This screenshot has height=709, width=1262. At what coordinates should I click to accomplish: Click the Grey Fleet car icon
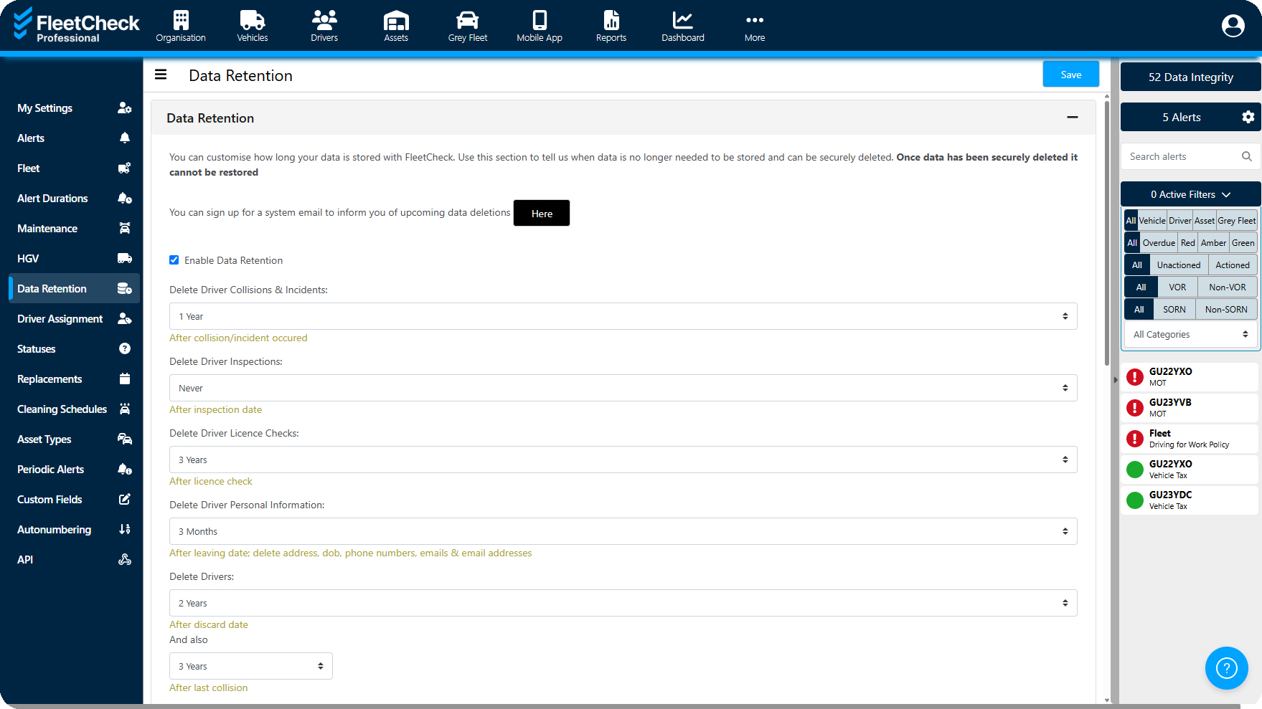pos(467,20)
